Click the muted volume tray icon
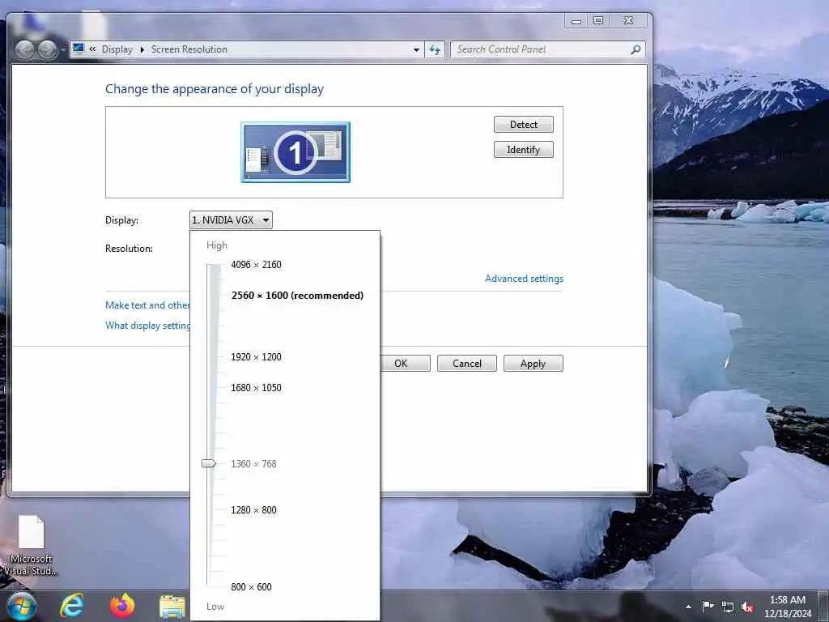 pos(747,607)
